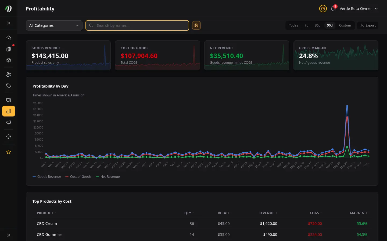Screen dimensions: 387x241
Task: Open the tag icon in the sidebar
Action: point(9,86)
